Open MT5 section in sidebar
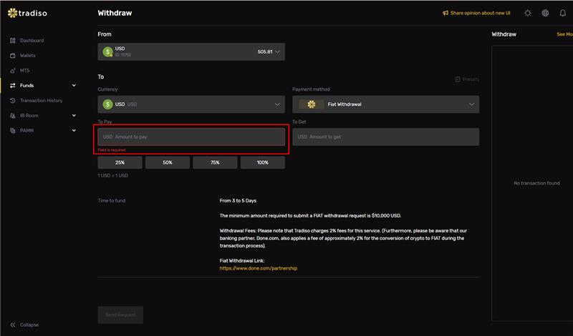The image size is (573, 336). coord(24,71)
